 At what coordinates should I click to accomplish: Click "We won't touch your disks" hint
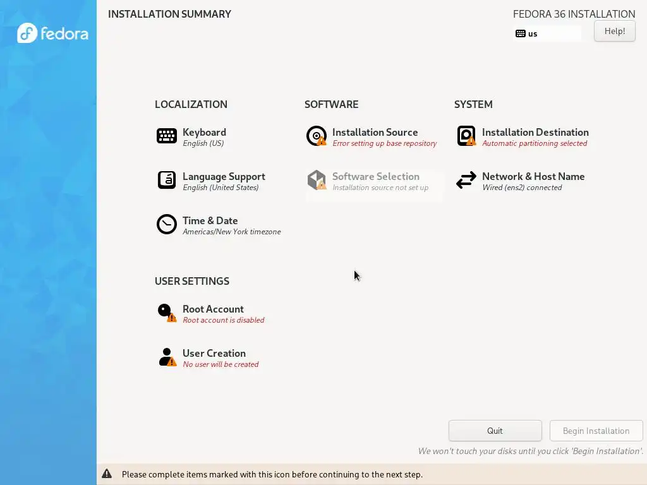[530, 451]
